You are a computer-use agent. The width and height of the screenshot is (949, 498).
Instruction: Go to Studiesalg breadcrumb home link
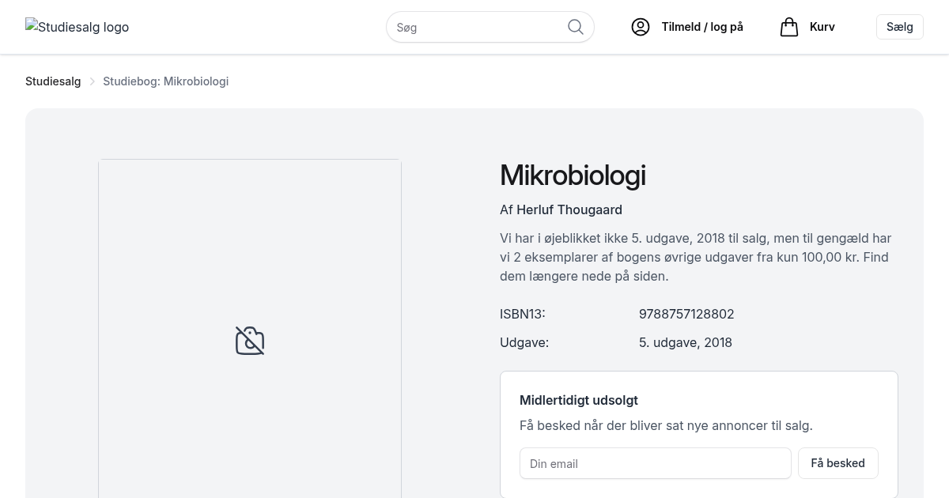click(x=53, y=81)
